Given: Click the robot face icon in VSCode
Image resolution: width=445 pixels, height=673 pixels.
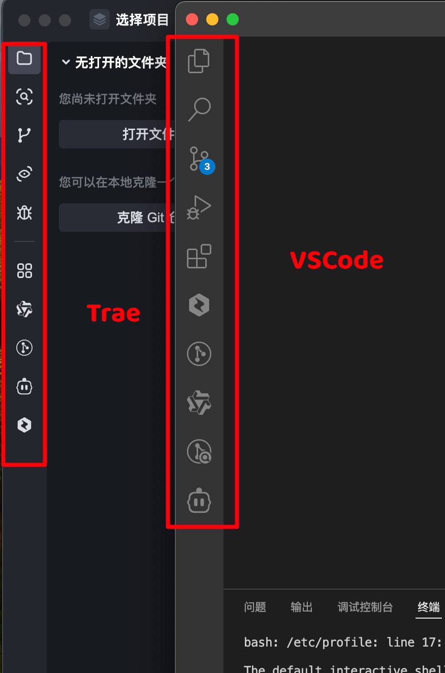Looking at the screenshot, I should [x=199, y=502].
